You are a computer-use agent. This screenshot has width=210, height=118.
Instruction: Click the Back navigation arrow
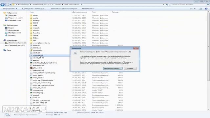2,5
